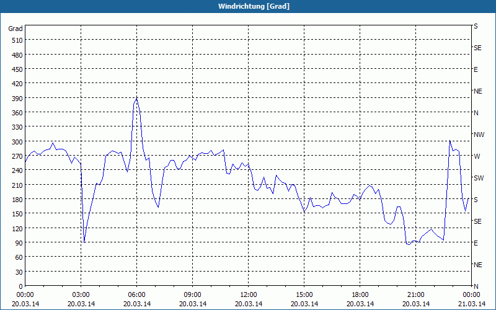
Task: Click the 'Windrichtung [Grad]' chart title
Action: 254,6
